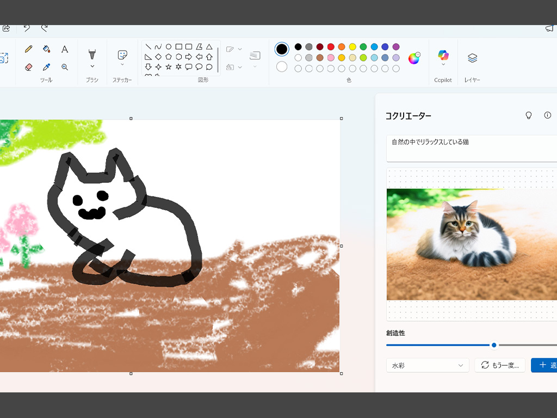Expand the Brushes dropdown arrow
Image resolution: width=557 pixels, height=418 pixels.
[x=92, y=66]
